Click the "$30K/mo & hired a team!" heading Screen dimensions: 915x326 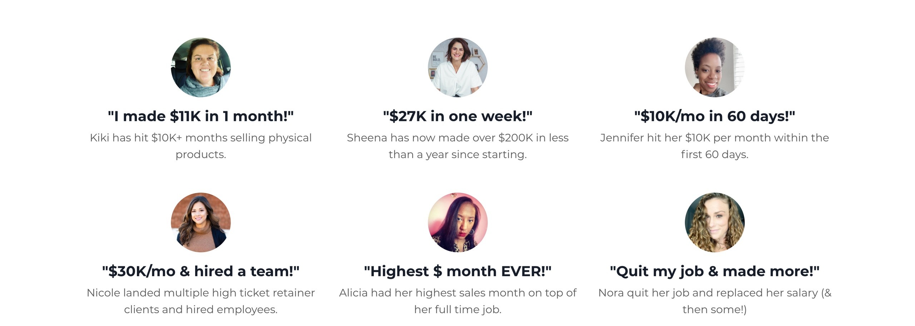pyautogui.click(x=201, y=271)
